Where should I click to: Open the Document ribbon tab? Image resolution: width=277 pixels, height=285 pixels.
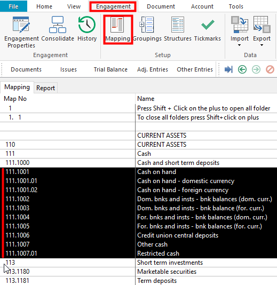click(x=161, y=6)
